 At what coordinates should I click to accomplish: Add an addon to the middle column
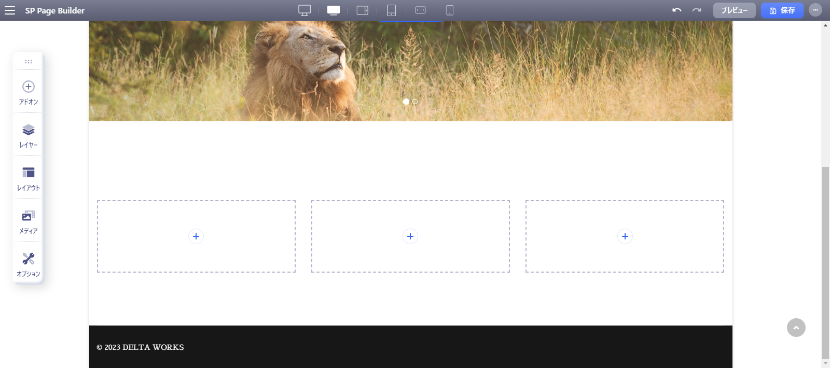pos(410,236)
